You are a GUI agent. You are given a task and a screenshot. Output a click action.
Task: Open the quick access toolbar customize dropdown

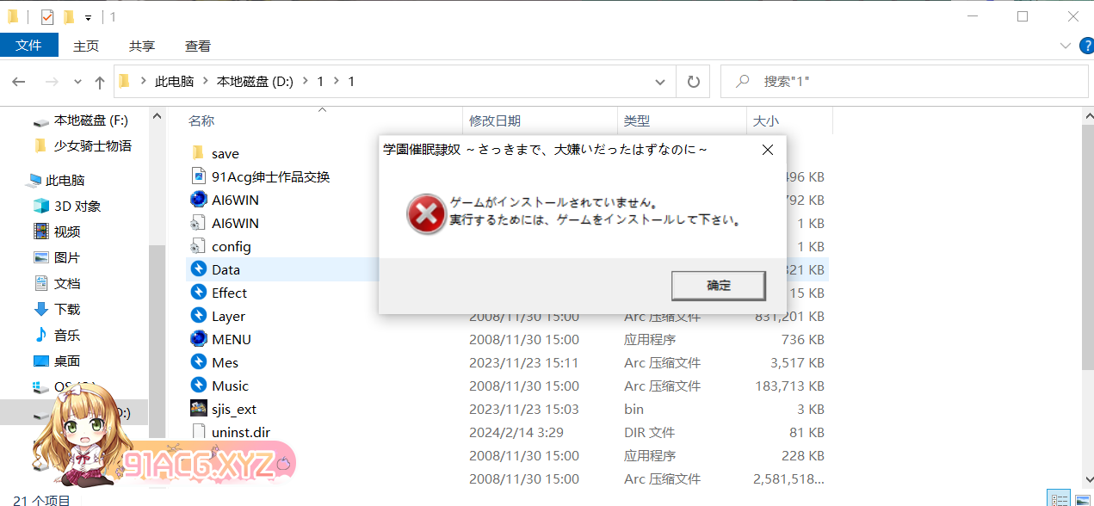[x=88, y=17]
